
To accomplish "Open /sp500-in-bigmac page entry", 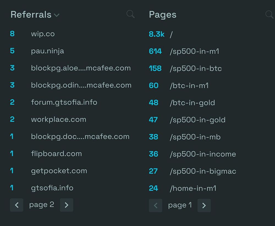I will tap(203, 171).
